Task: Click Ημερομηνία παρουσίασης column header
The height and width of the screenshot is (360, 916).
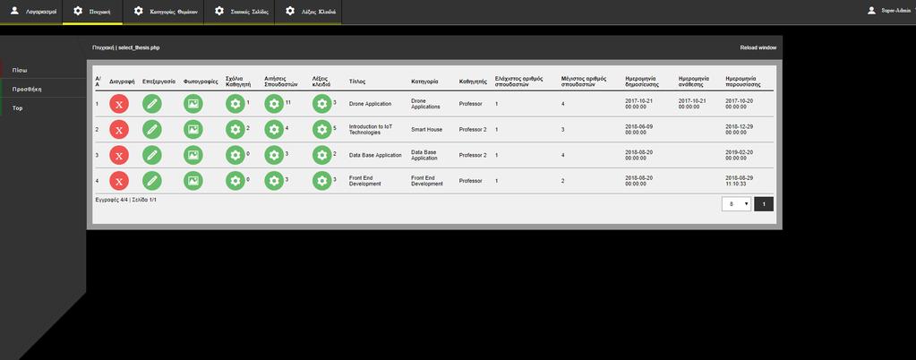Action: (x=743, y=81)
